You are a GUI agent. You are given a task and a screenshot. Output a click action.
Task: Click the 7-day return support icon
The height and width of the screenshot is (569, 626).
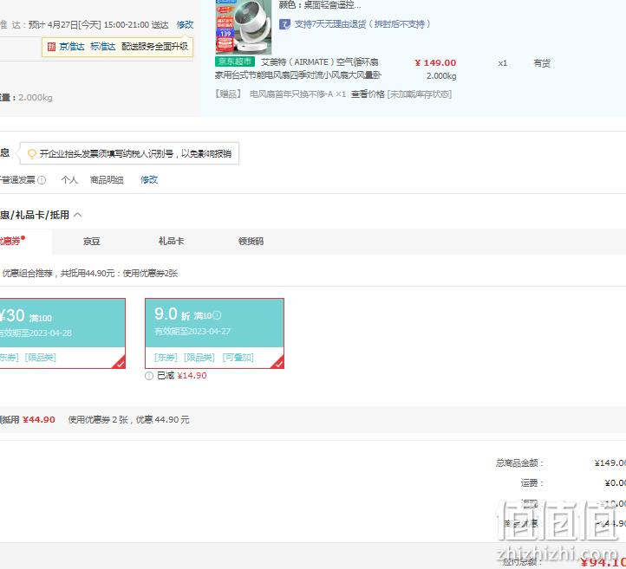284,25
